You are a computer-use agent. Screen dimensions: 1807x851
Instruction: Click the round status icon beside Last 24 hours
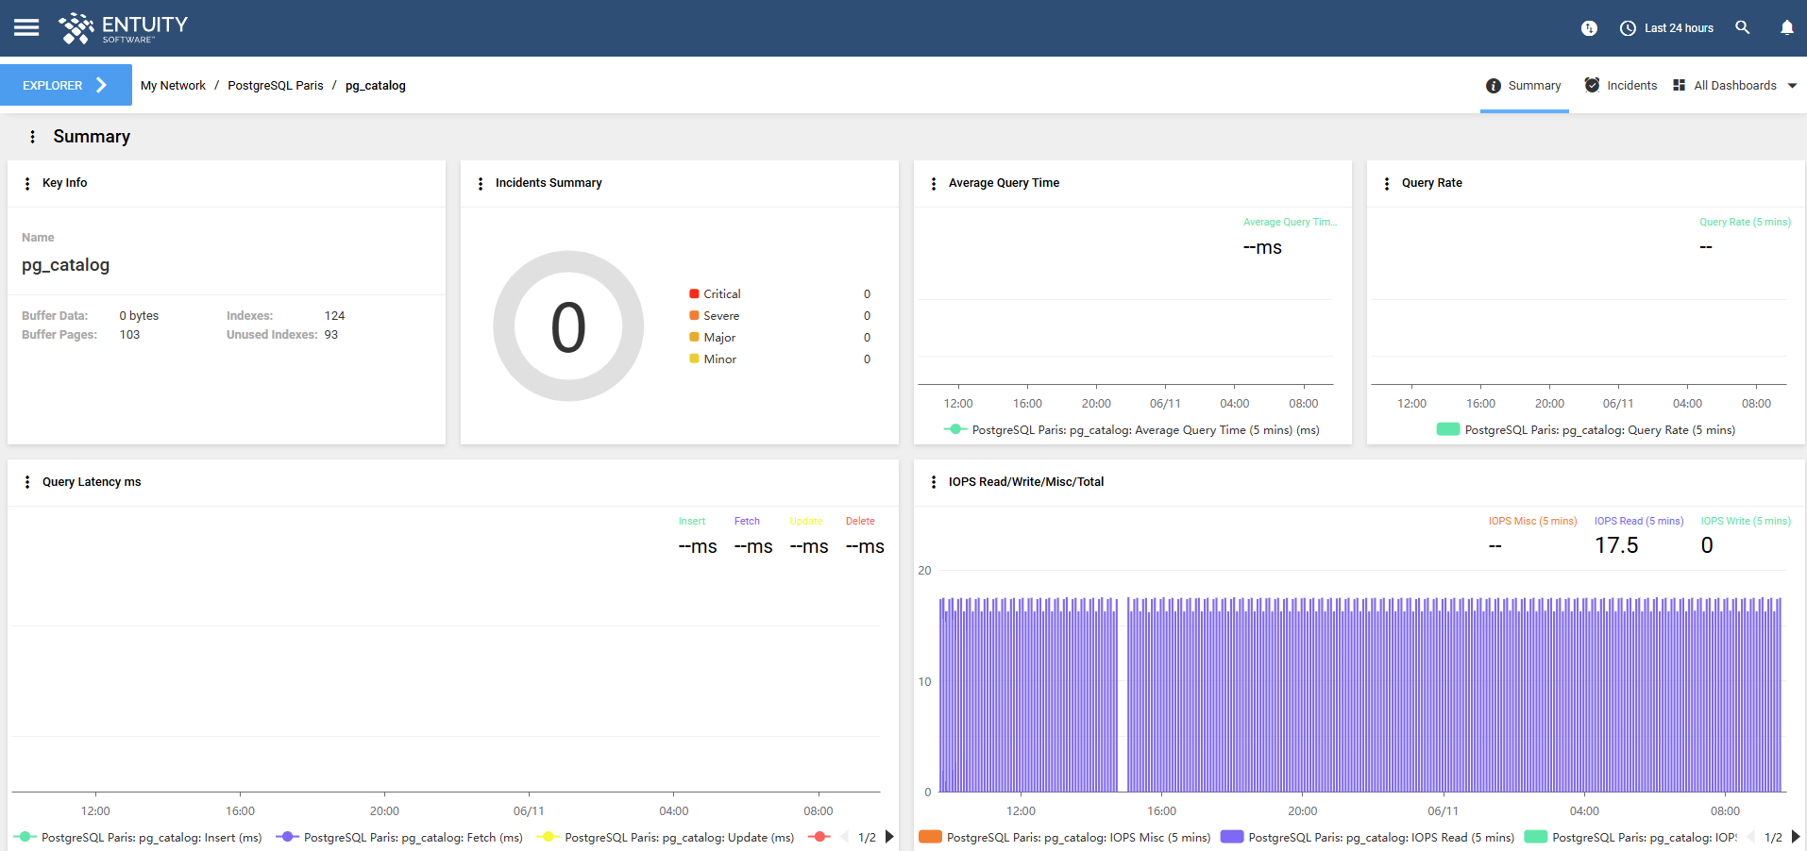tap(1589, 28)
